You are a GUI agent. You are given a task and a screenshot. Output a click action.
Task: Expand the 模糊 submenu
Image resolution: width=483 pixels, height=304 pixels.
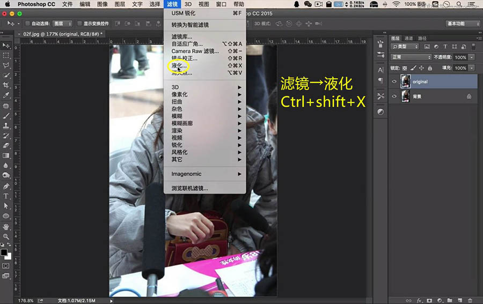pyautogui.click(x=206, y=116)
